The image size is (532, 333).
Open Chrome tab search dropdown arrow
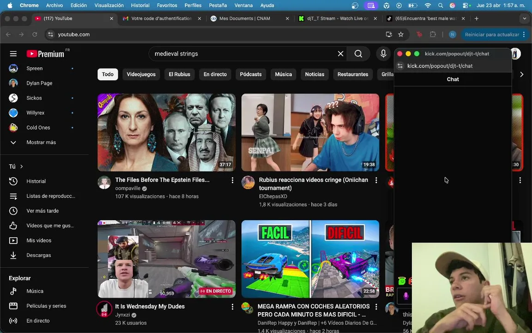525,18
